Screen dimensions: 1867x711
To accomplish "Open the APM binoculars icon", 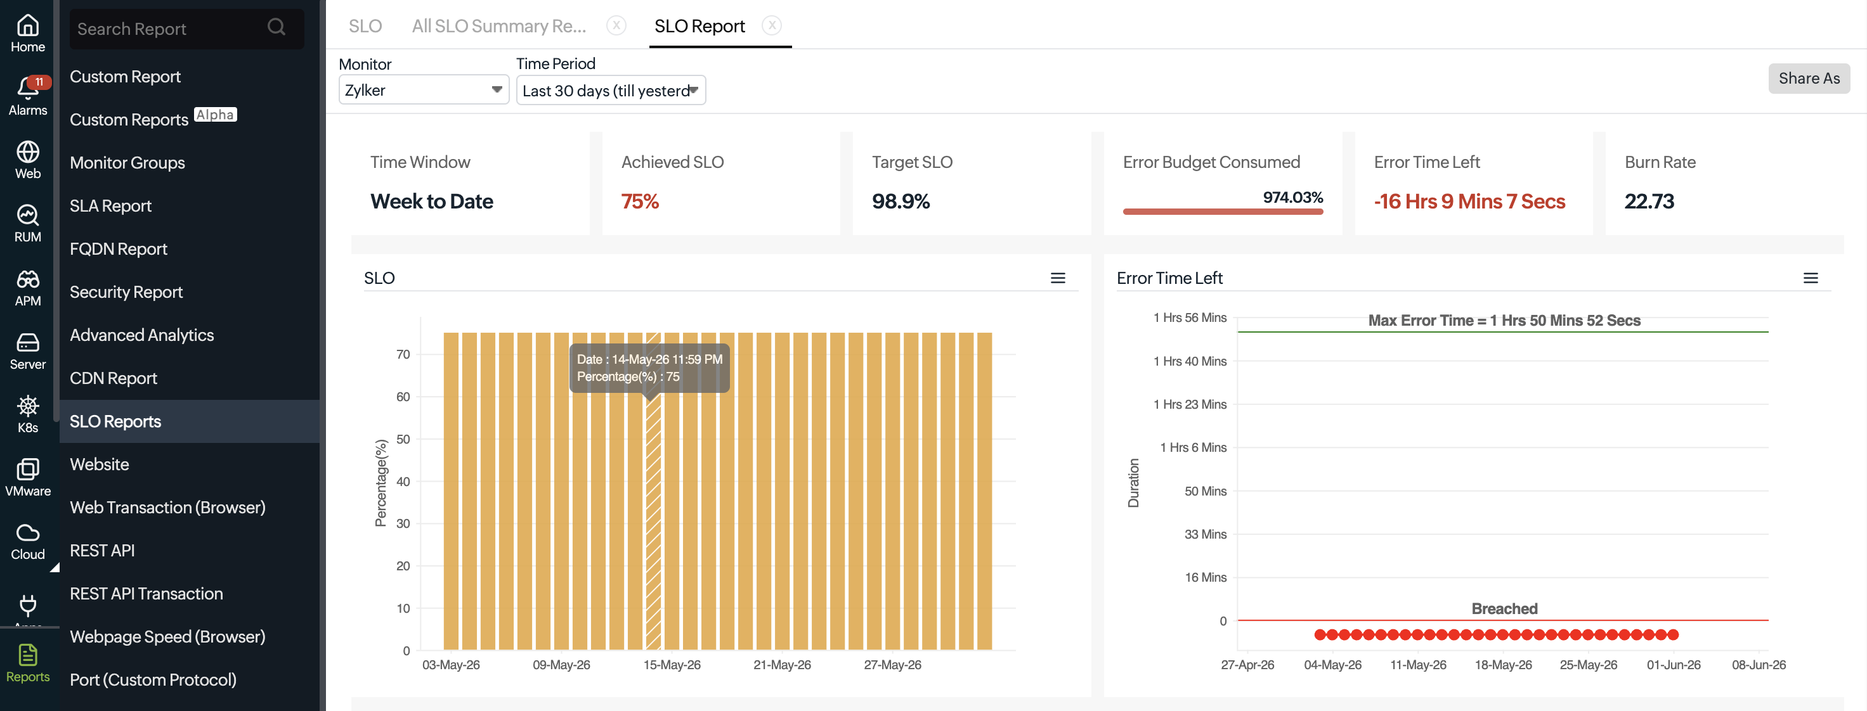I will click(27, 279).
